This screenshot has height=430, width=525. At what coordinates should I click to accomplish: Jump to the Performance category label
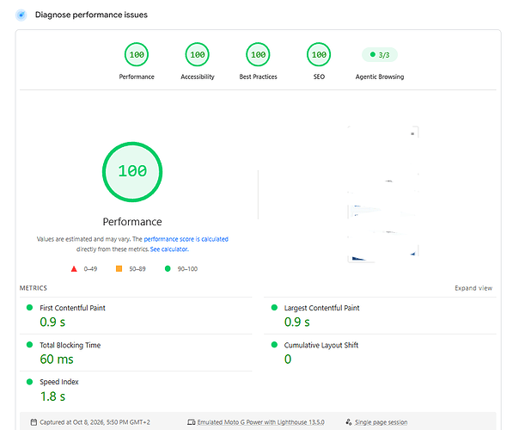coord(137,77)
